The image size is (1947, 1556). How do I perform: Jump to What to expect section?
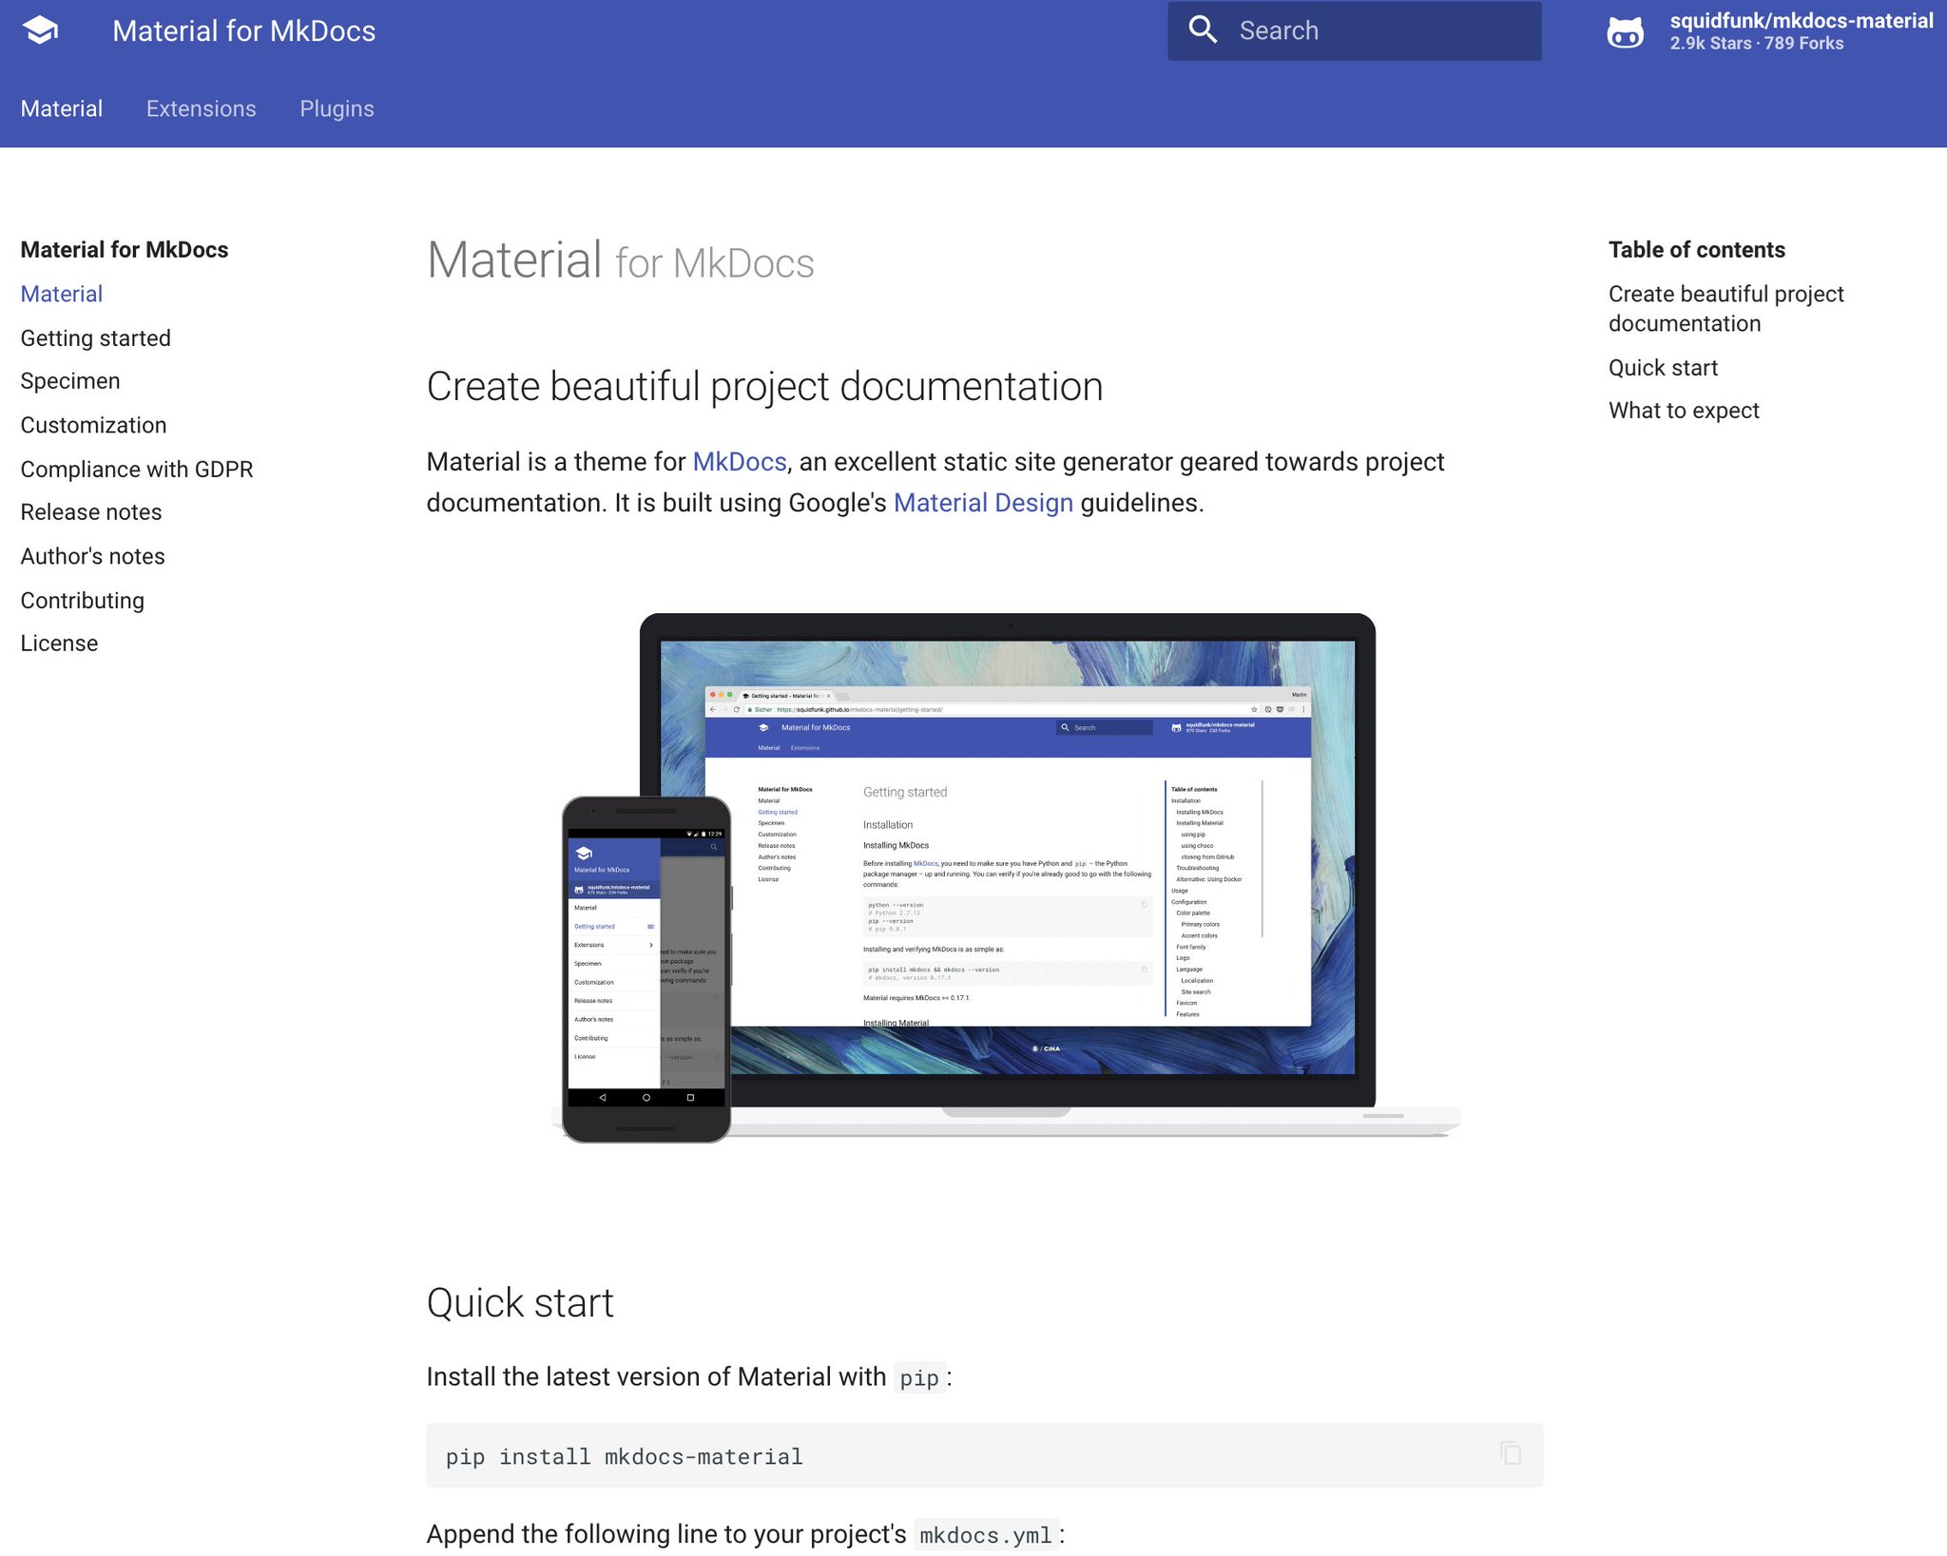point(1684,411)
